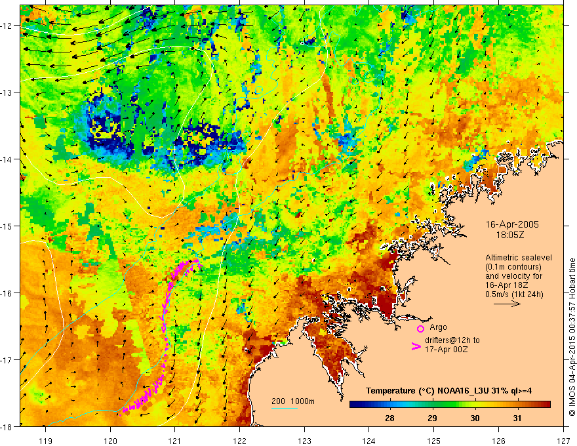The image size is (577, 446).
Task: Click the longitude axis label 122
Action: [239, 441]
